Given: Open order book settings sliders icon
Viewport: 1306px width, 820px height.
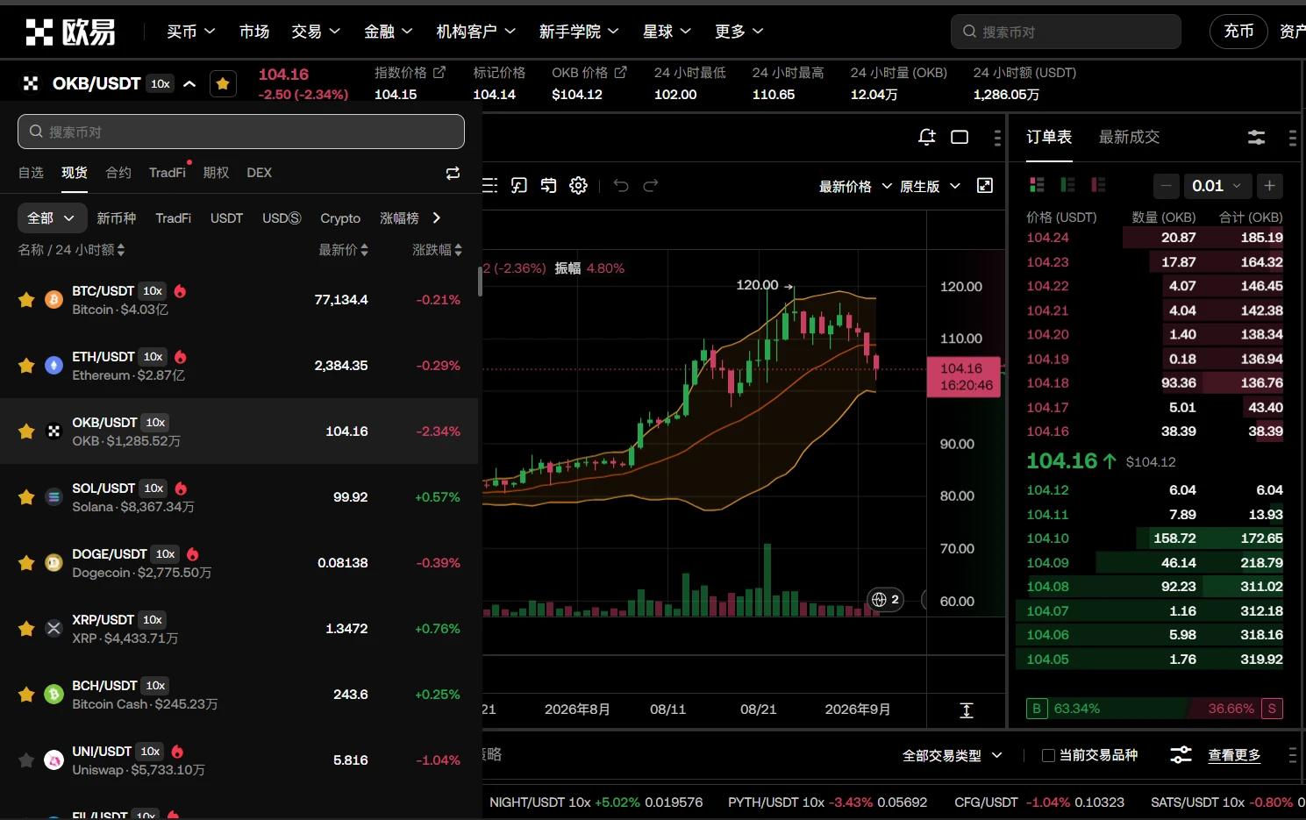Looking at the screenshot, I should 1257,138.
